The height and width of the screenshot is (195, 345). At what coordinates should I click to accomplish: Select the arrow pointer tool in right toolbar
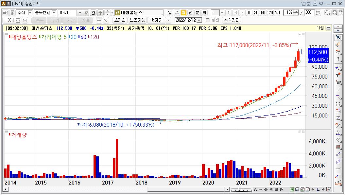pyautogui.click(x=338, y=37)
